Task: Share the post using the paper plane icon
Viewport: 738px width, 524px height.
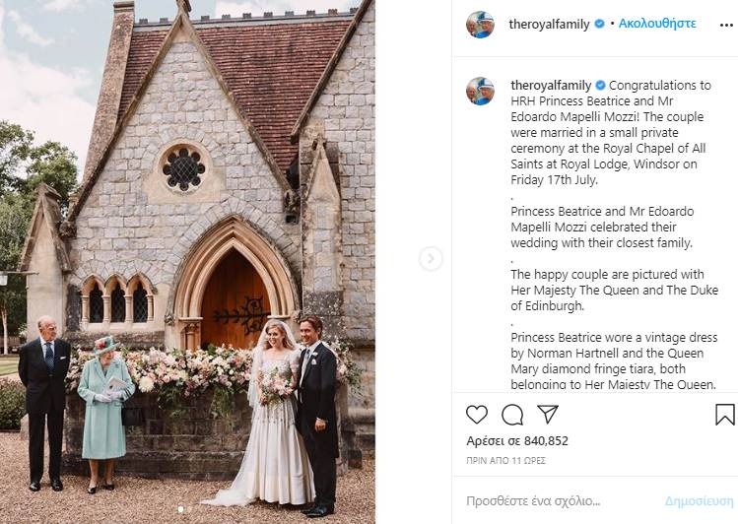Action: click(x=548, y=415)
